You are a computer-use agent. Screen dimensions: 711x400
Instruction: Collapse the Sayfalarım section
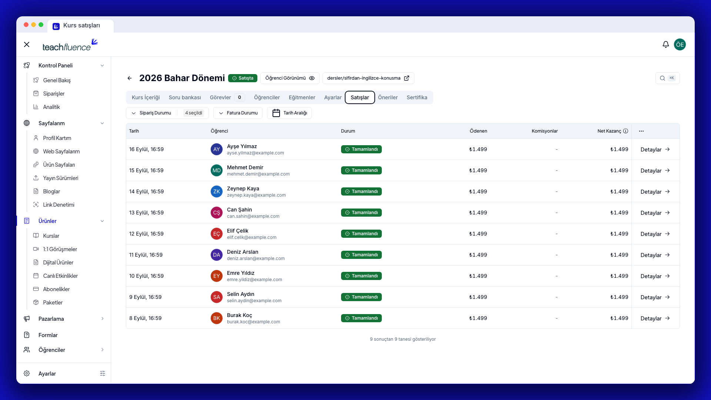(x=64, y=123)
